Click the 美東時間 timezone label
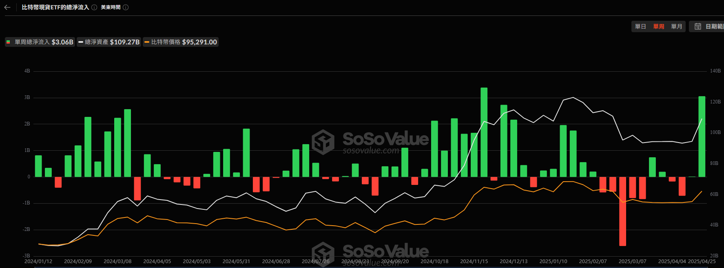The width and height of the screenshot is (724, 268). pos(111,7)
